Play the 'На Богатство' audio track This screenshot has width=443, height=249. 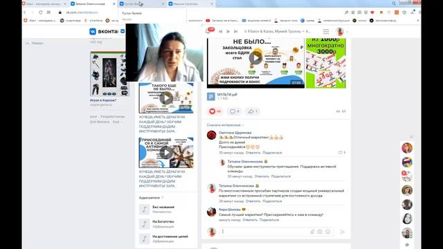coord(144,224)
